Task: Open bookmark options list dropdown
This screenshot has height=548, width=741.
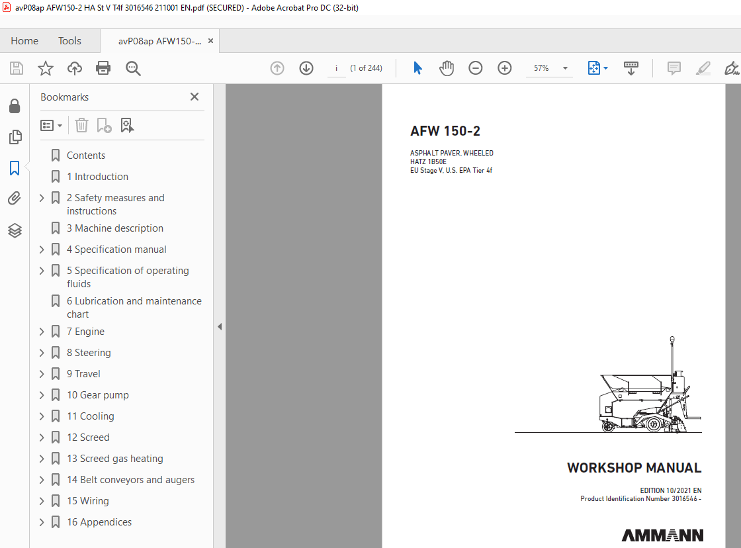Action: click(51, 125)
